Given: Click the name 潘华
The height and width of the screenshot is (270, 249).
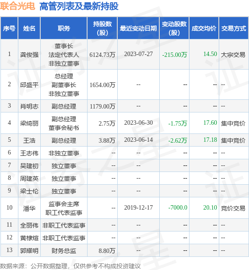Looking at the screenshot, I should [x=29, y=208].
